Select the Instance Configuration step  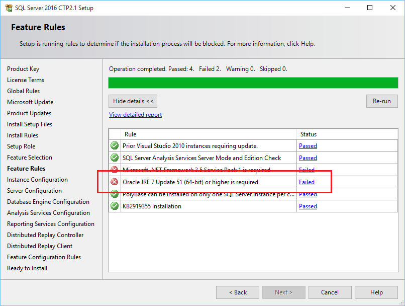coord(38,180)
